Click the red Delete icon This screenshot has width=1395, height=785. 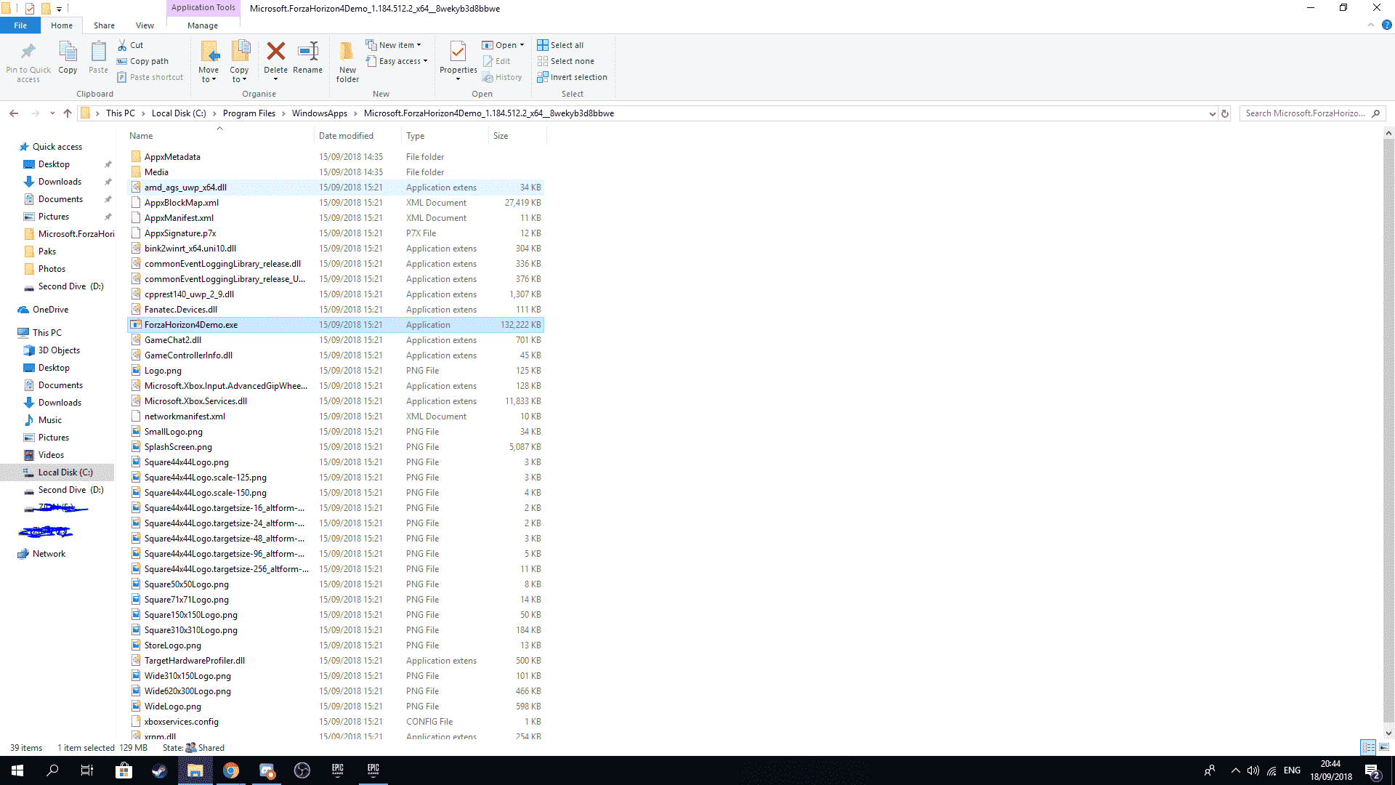[x=275, y=51]
